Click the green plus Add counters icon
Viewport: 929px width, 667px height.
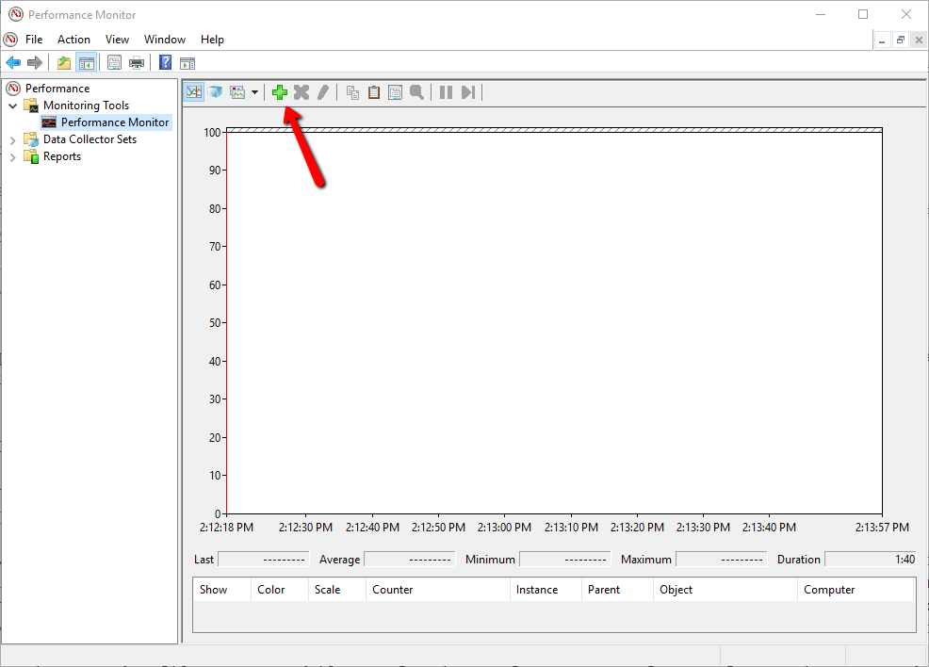(x=280, y=92)
